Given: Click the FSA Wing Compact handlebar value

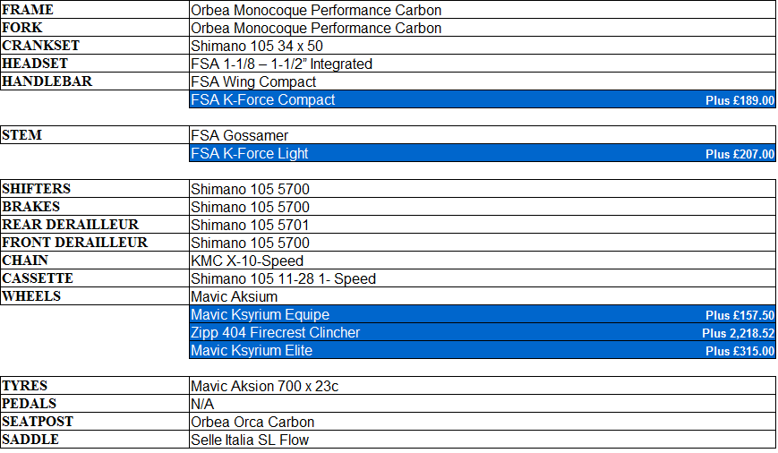Looking at the screenshot, I should (x=253, y=82).
